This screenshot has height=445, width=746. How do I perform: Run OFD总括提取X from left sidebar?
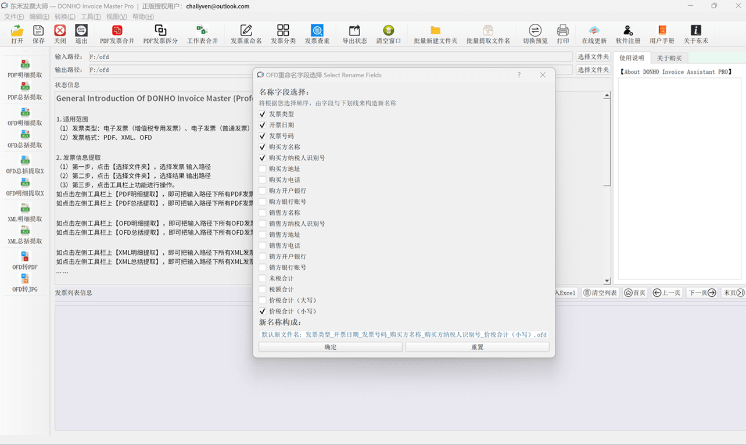[x=25, y=164]
